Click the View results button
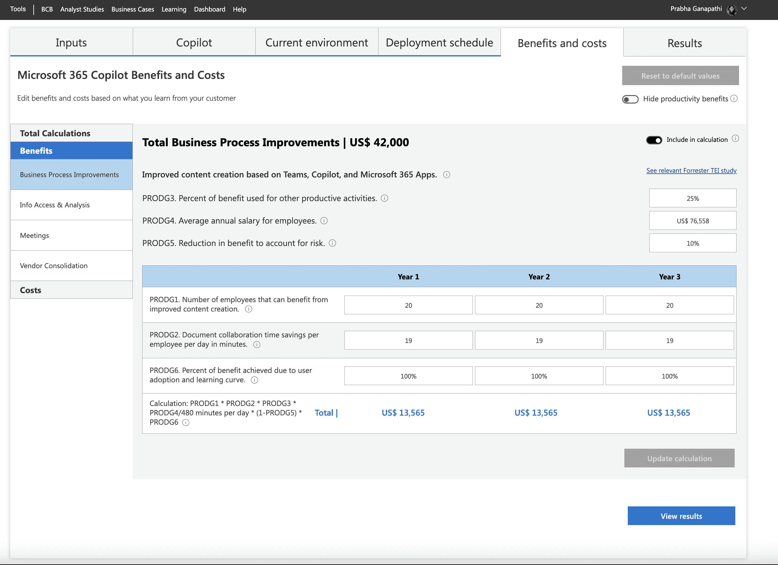The height and width of the screenshot is (565, 778). coord(681,515)
